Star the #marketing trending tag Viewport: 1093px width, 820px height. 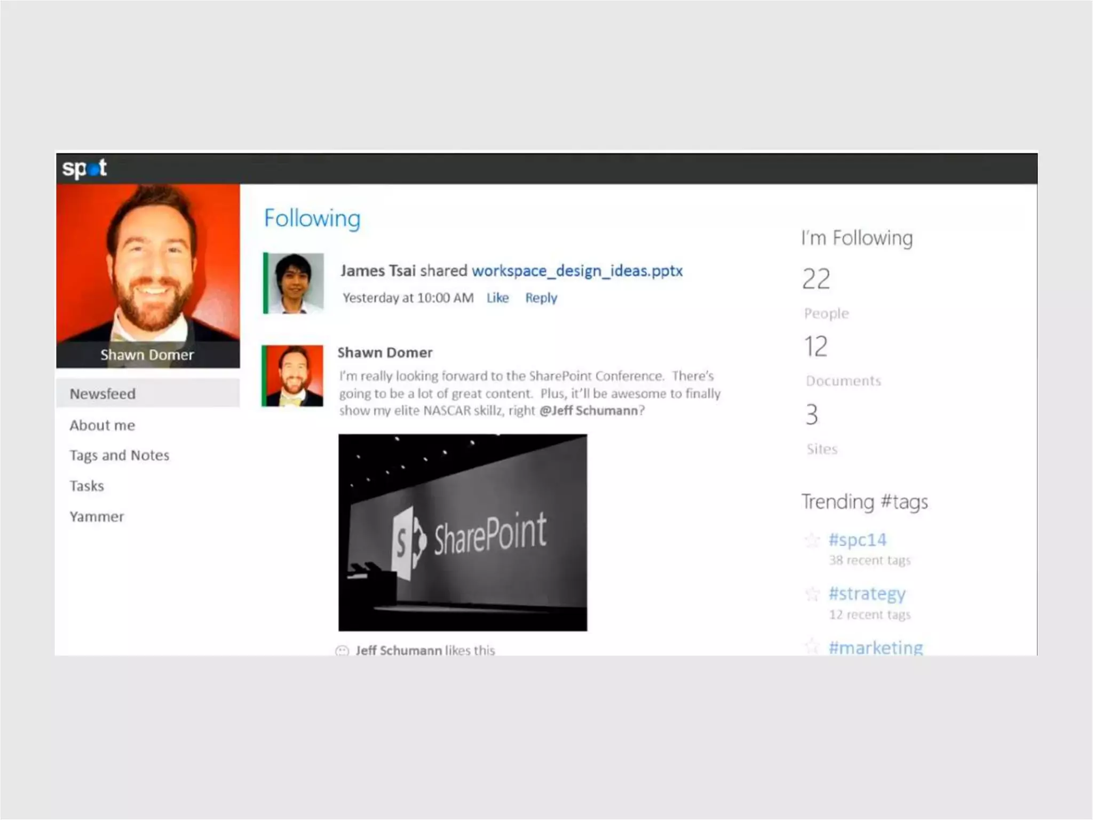click(812, 647)
